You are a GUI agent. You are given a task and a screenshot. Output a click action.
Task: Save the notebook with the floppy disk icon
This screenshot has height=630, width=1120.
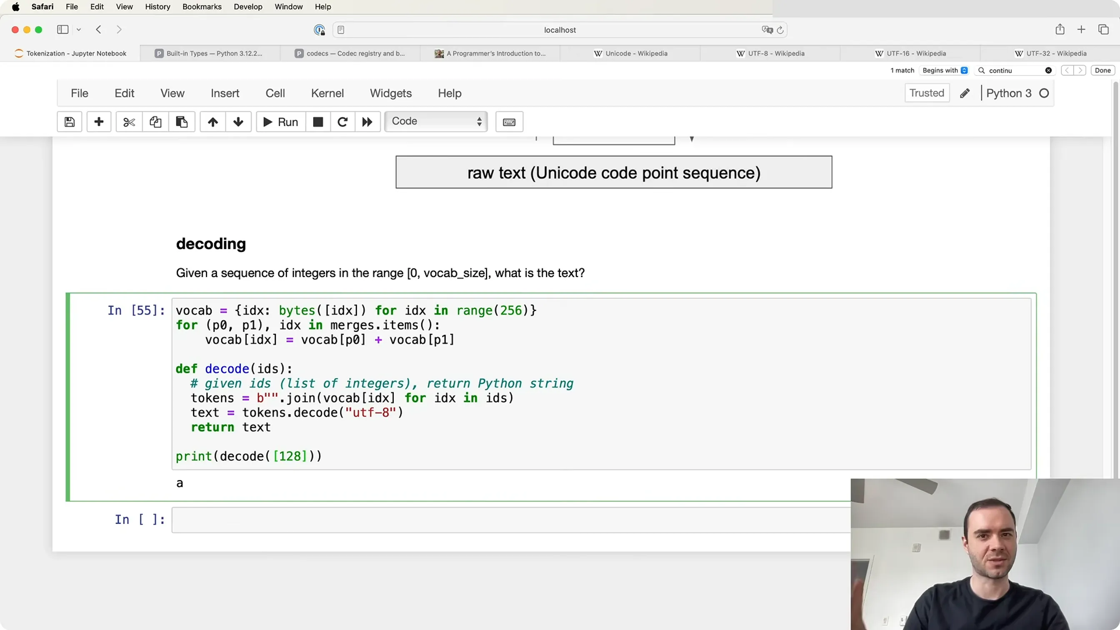[x=70, y=122]
